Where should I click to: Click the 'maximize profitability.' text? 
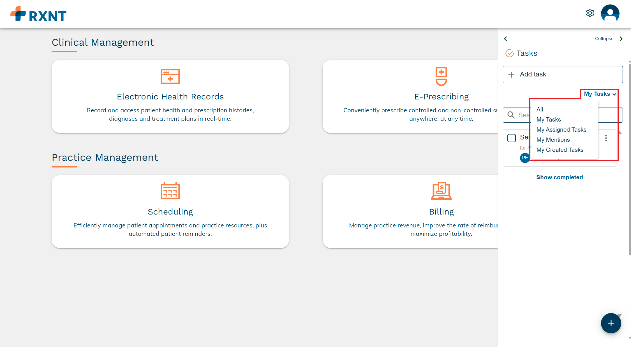[441, 234]
